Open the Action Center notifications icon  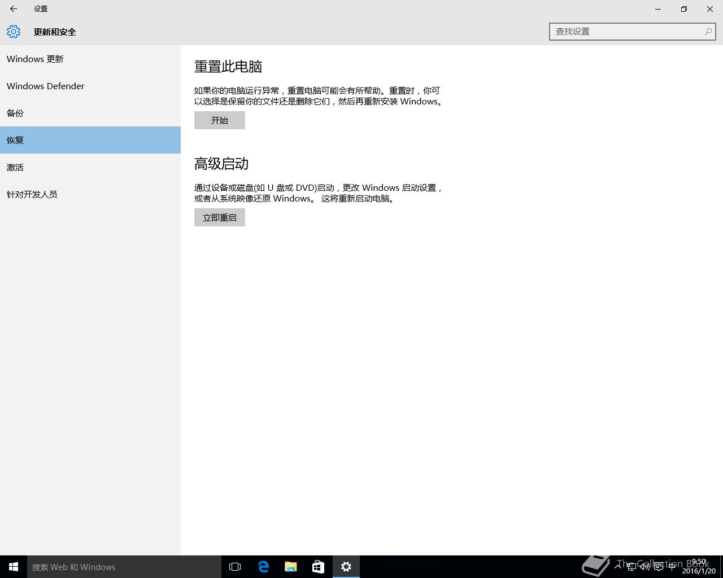[659, 567]
